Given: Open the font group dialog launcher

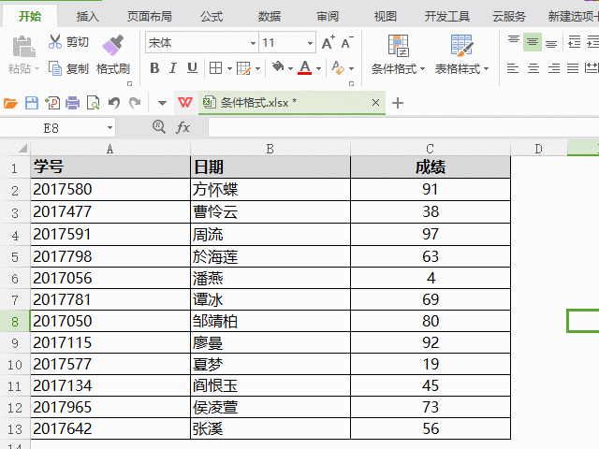Looking at the screenshot, I should click(352, 83).
